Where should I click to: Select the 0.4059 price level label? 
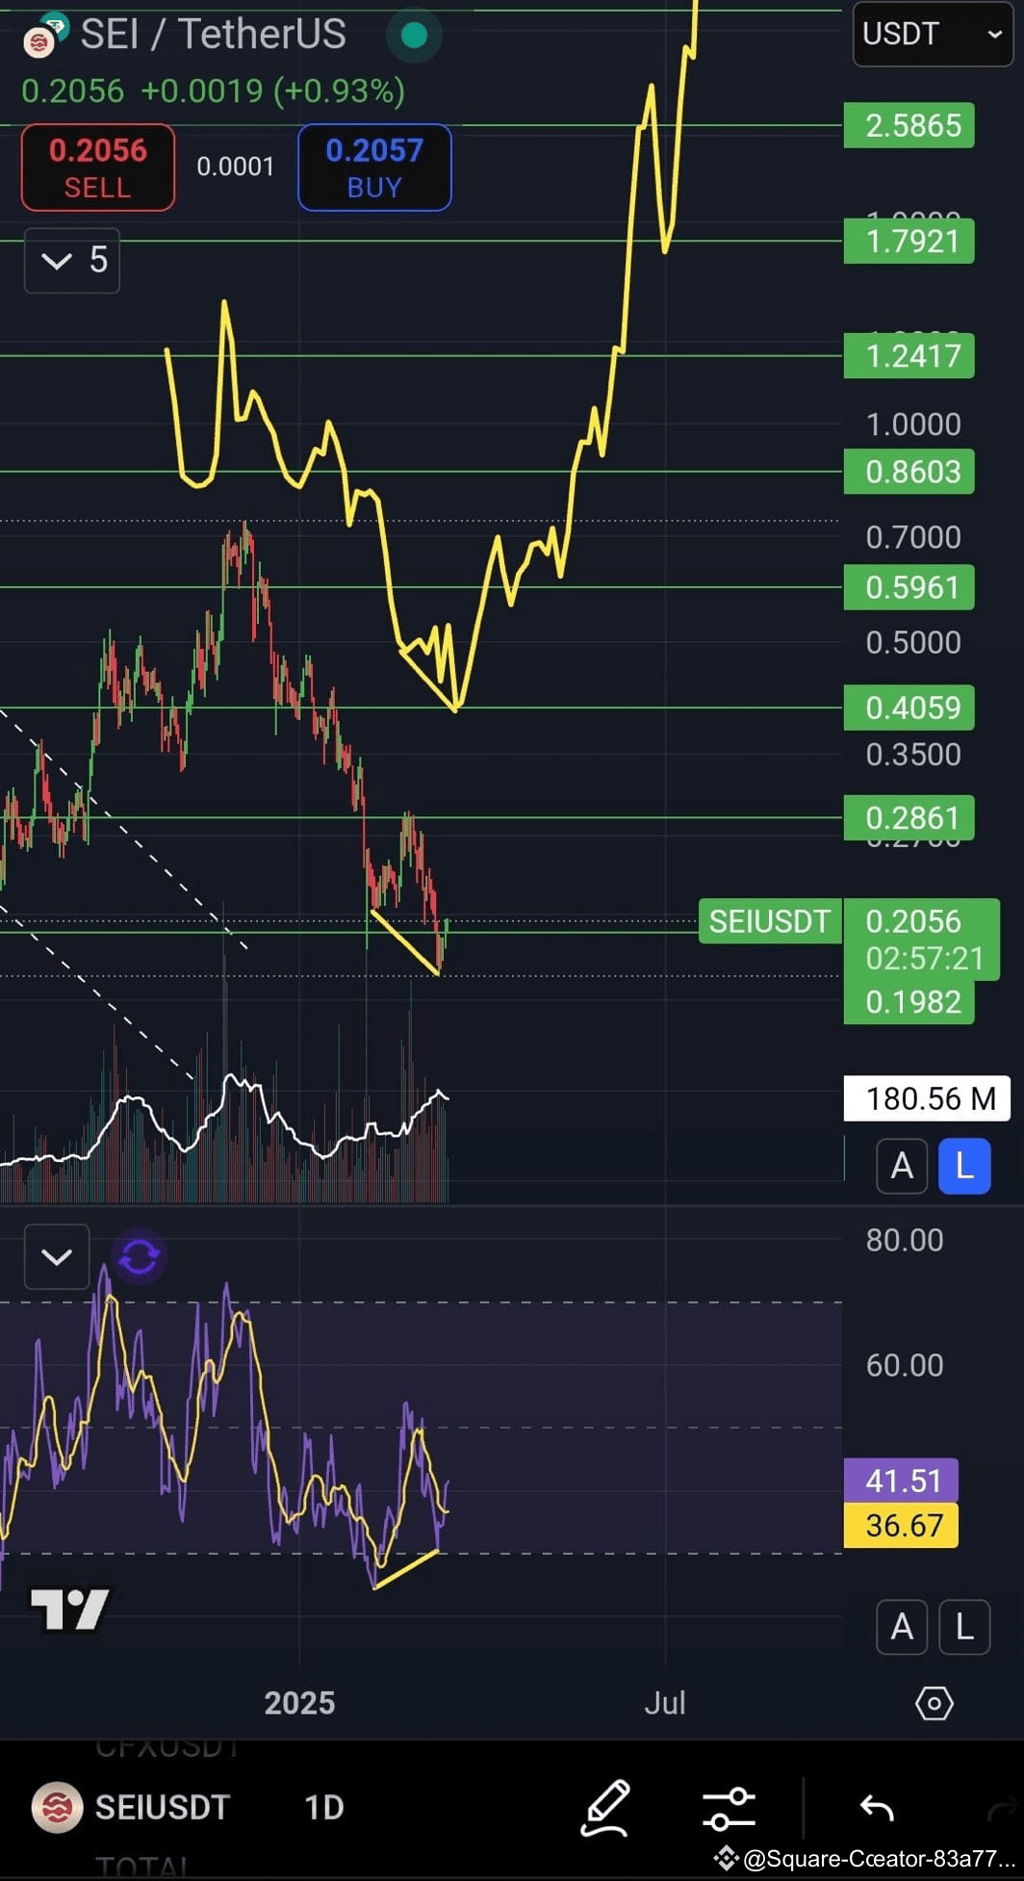(x=909, y=708)
